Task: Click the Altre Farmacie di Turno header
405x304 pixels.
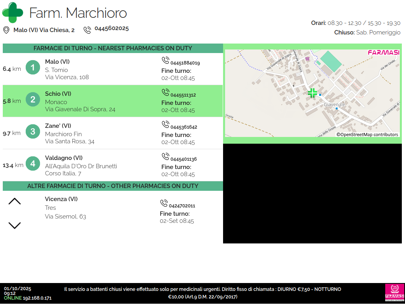Action: pyautogui.click(x=113, y=186)
